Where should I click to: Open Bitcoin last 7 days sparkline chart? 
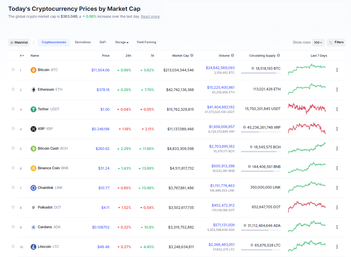tap(307, 69)
